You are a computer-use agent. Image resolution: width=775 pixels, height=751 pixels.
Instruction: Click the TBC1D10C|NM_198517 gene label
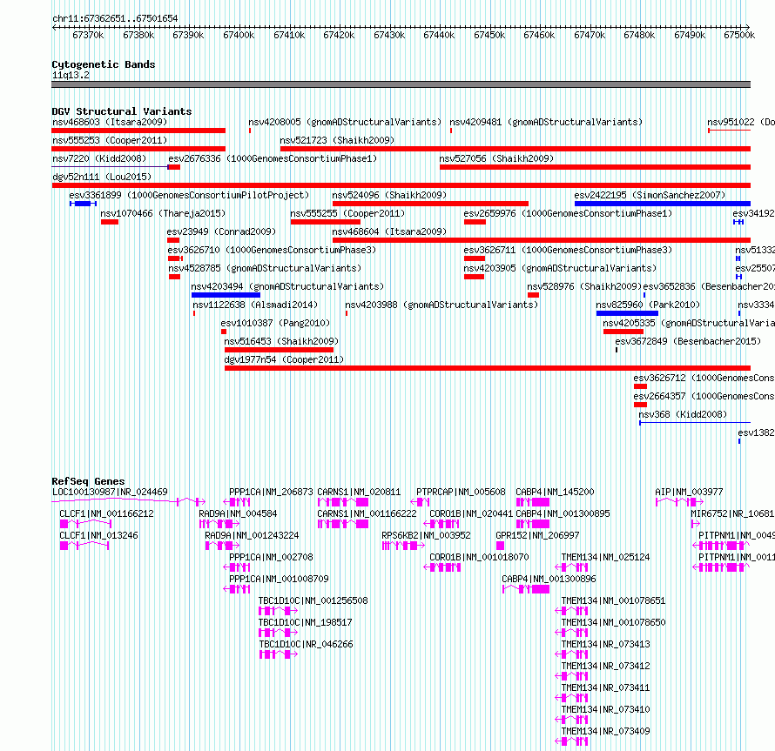pyautogui.click(x=306, y=622)
